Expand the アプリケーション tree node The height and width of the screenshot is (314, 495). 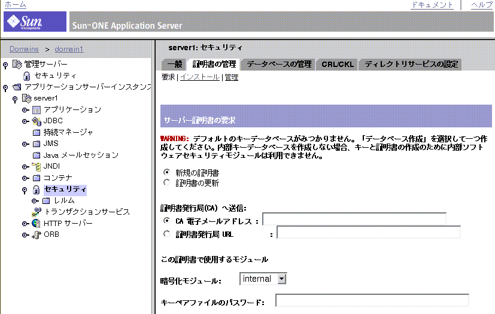coord(25,110)
